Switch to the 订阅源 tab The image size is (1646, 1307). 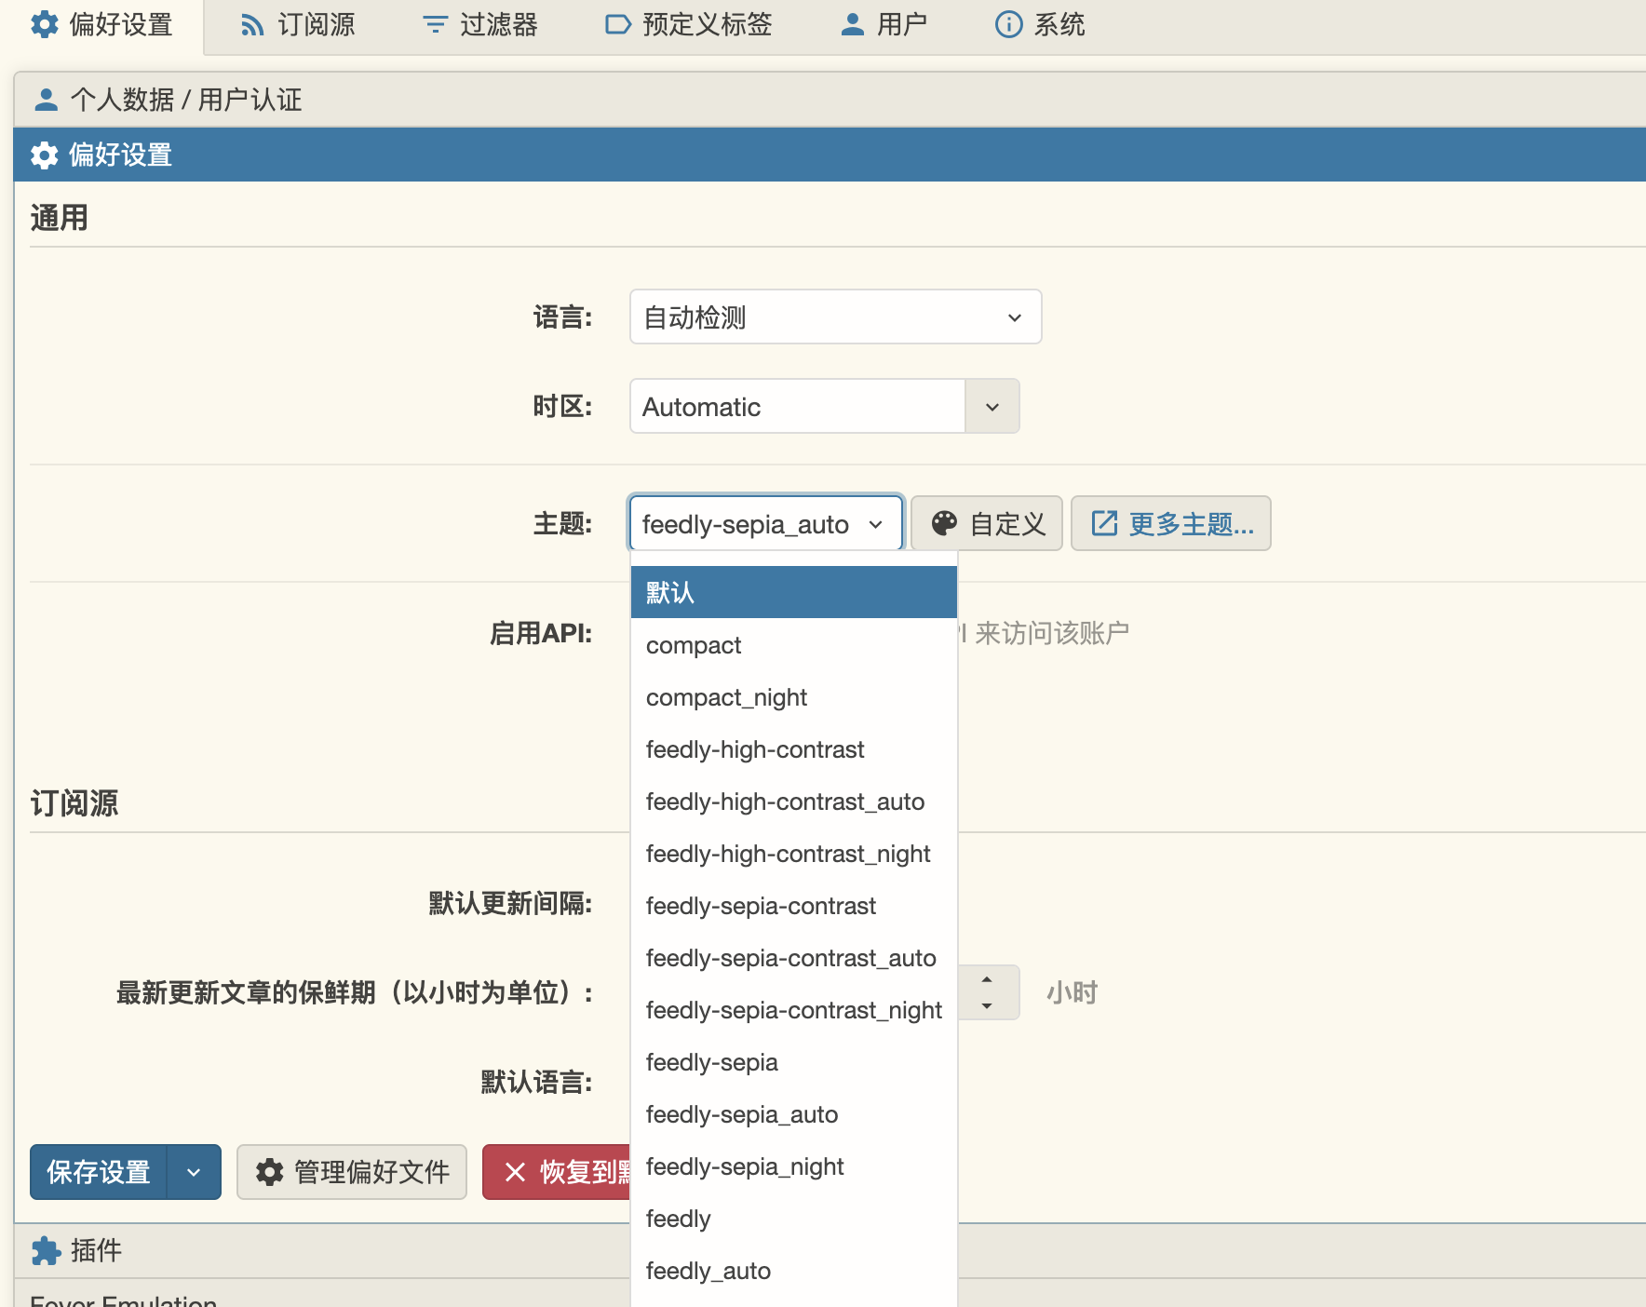[x=297, y=25]
